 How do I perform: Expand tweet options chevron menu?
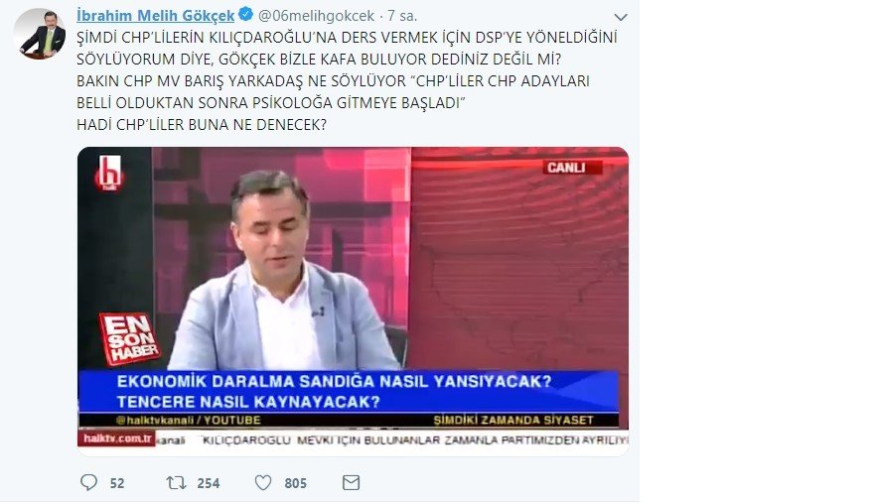pos(621,17)
